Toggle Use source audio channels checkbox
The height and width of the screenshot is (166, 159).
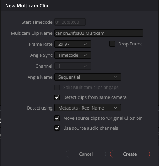(57, 128)
